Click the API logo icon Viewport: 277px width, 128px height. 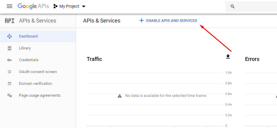click(10, 21)
